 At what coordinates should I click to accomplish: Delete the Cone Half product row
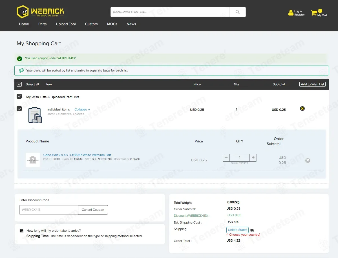coord(308,160)
